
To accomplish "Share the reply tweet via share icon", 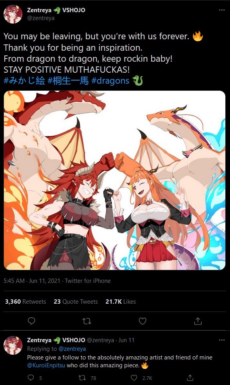I will [x=190, y=378].
